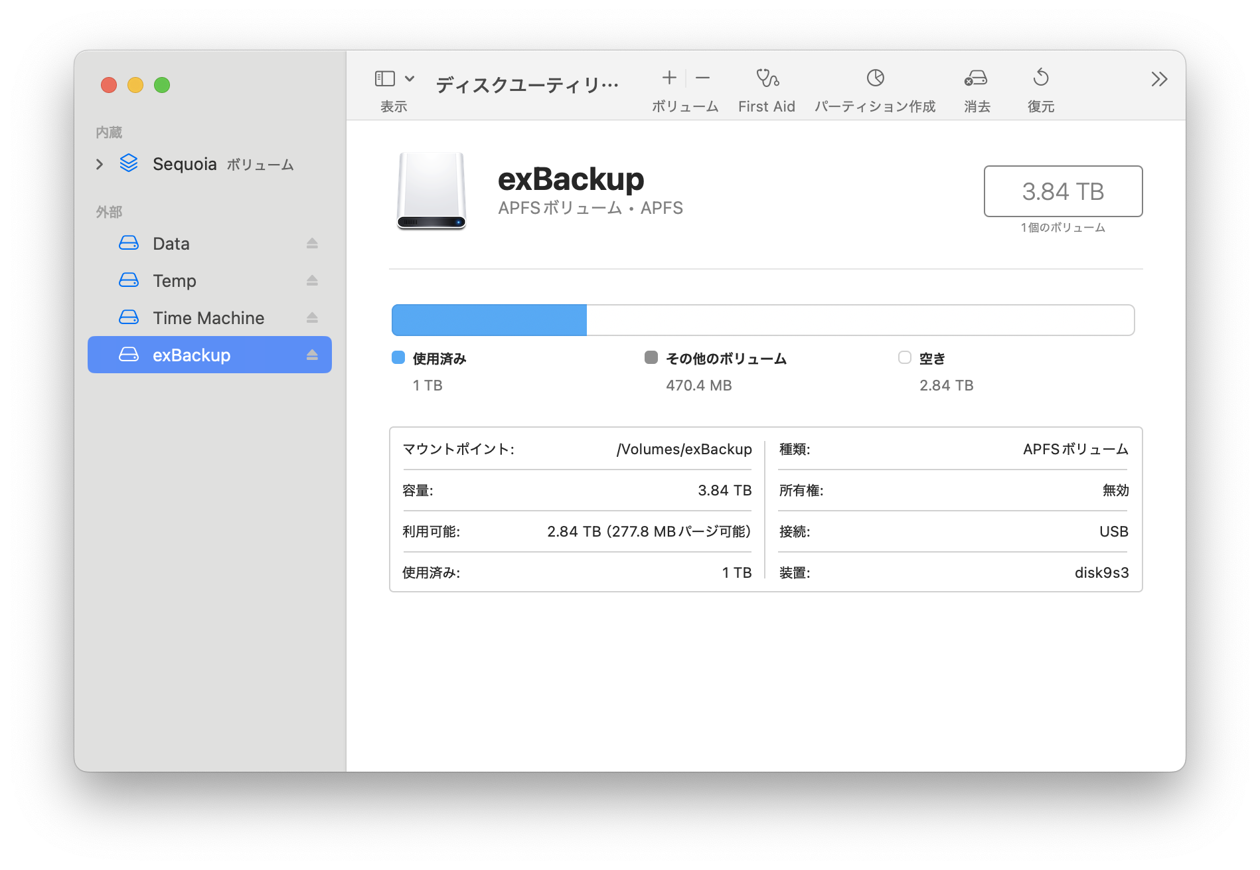Click the blue 使用済み legend swatch
This screenshot has width=1260, height=870.
[x=398, y=358]
